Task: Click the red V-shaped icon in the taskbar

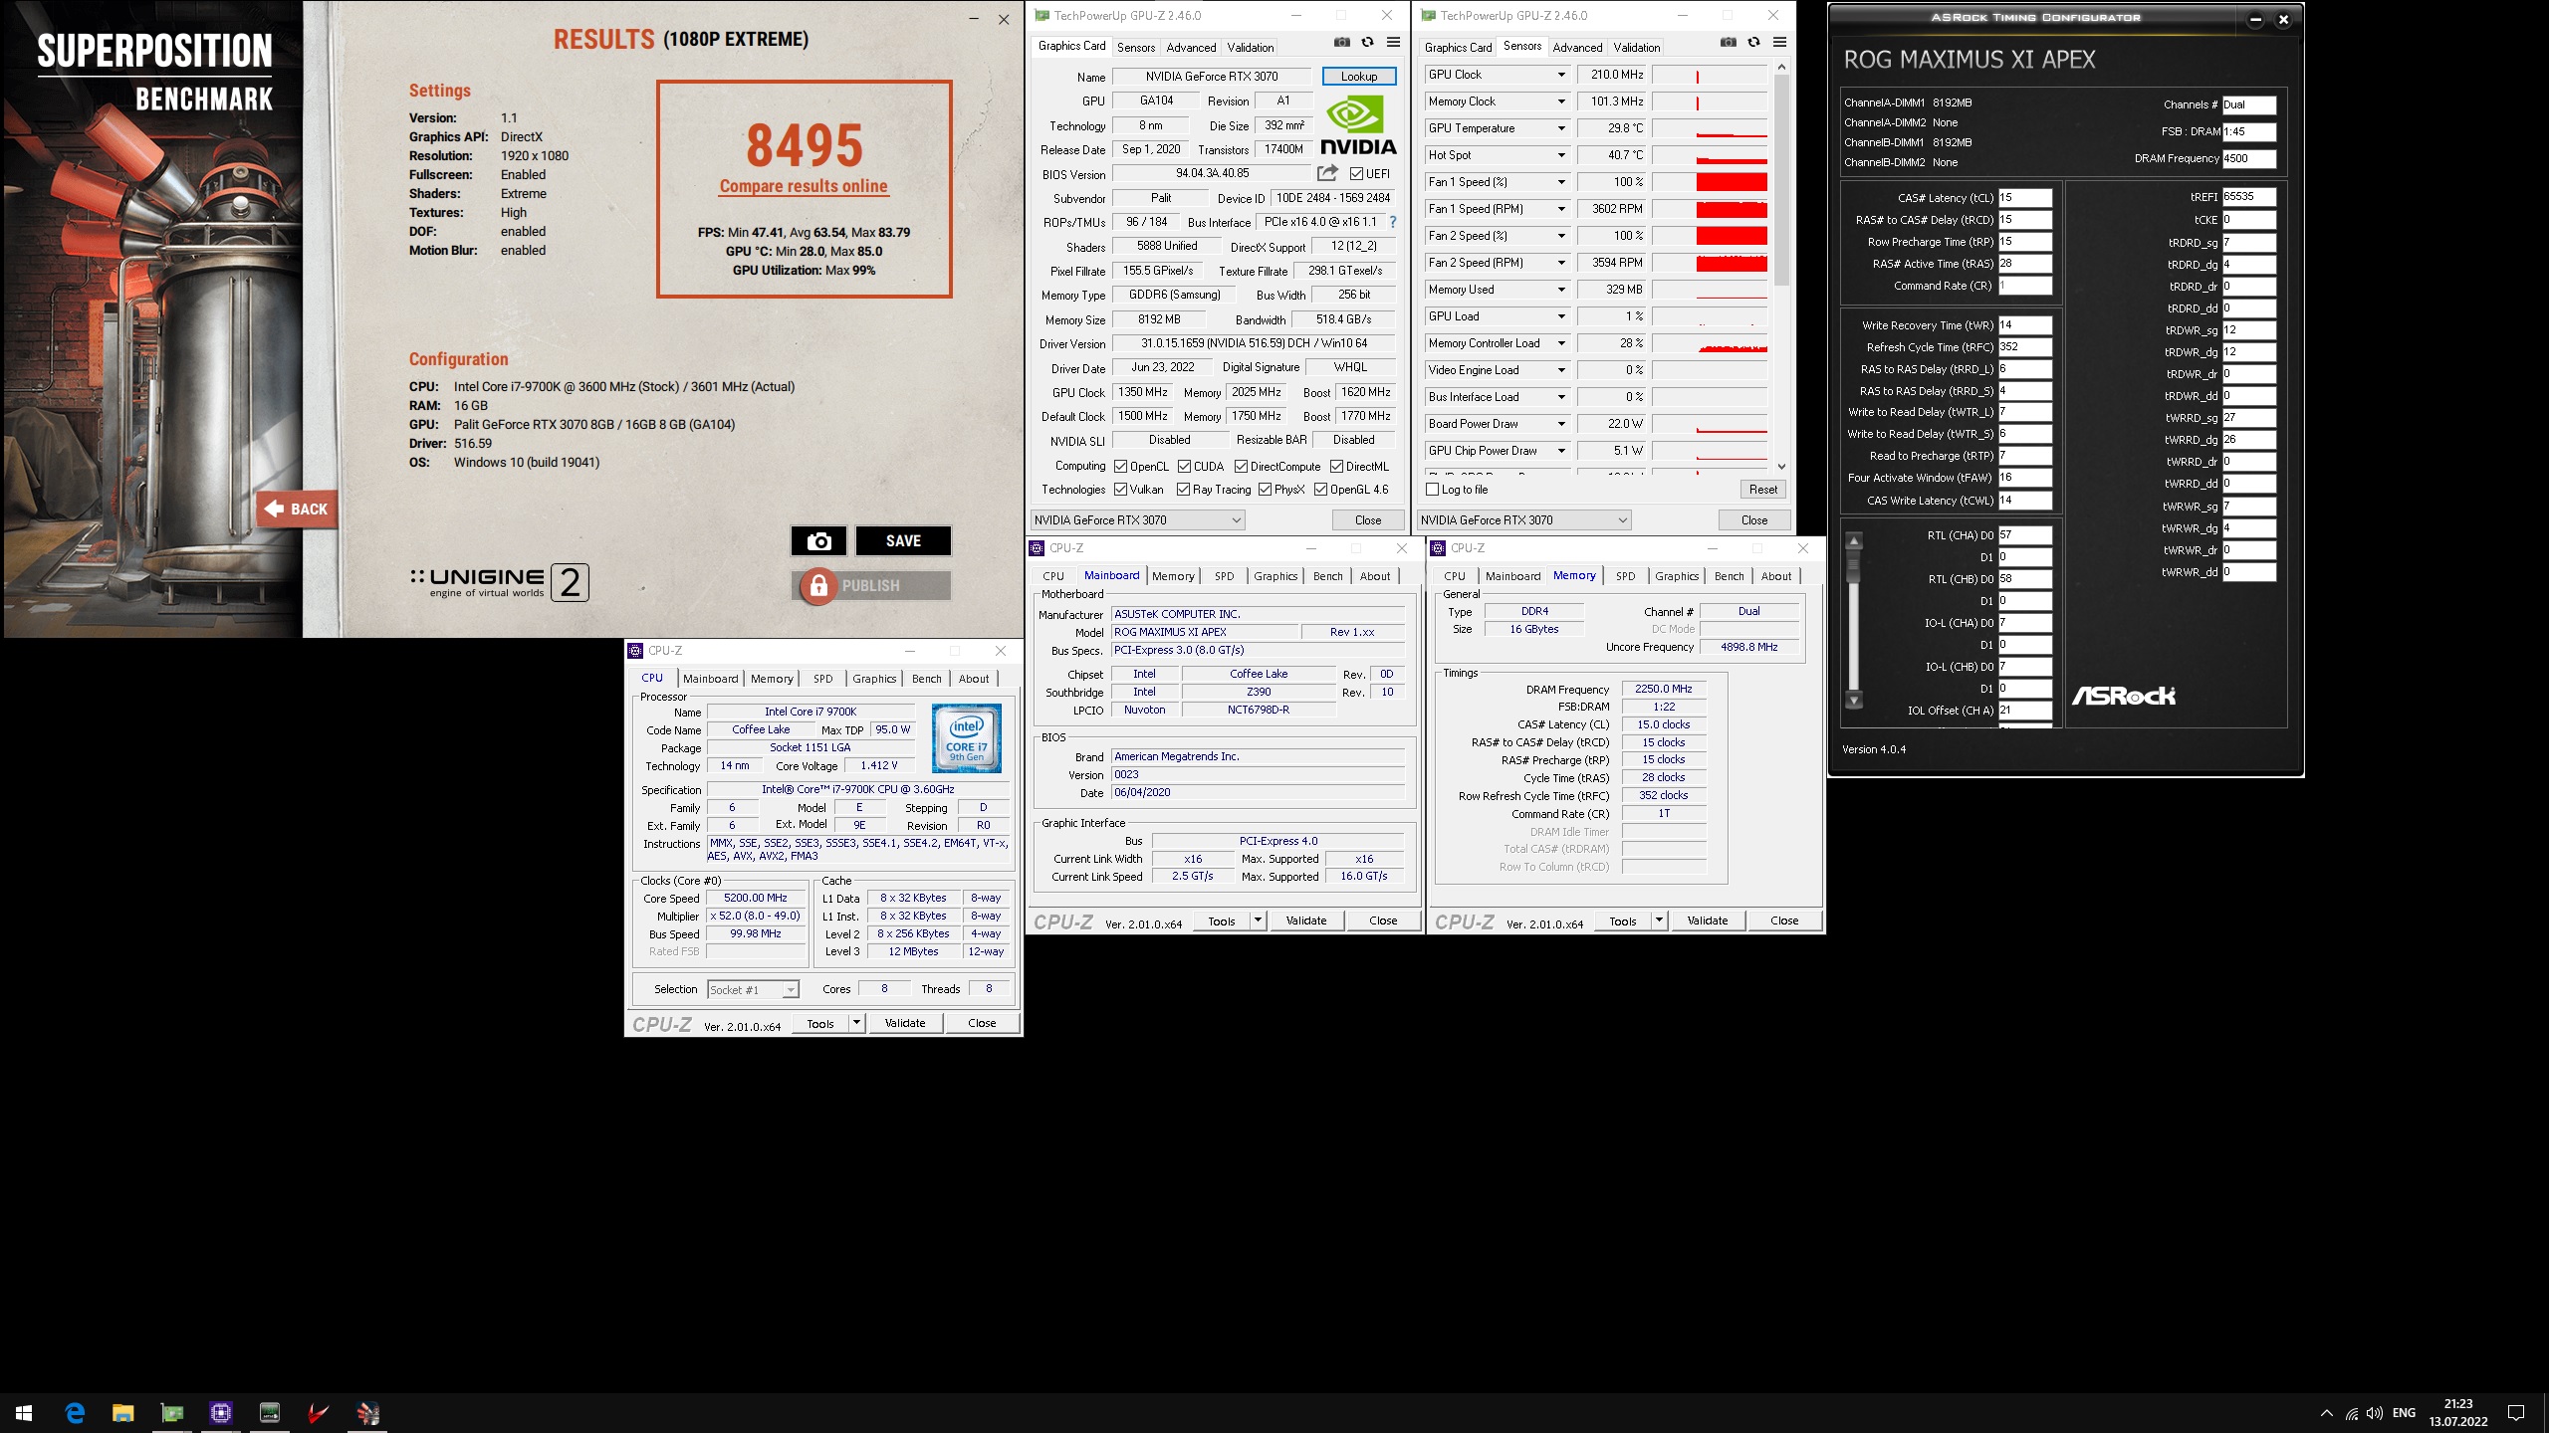Action: 319,1412
